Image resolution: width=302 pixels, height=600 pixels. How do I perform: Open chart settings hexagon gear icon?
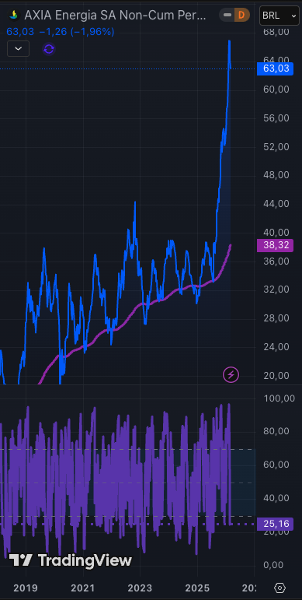279,588
